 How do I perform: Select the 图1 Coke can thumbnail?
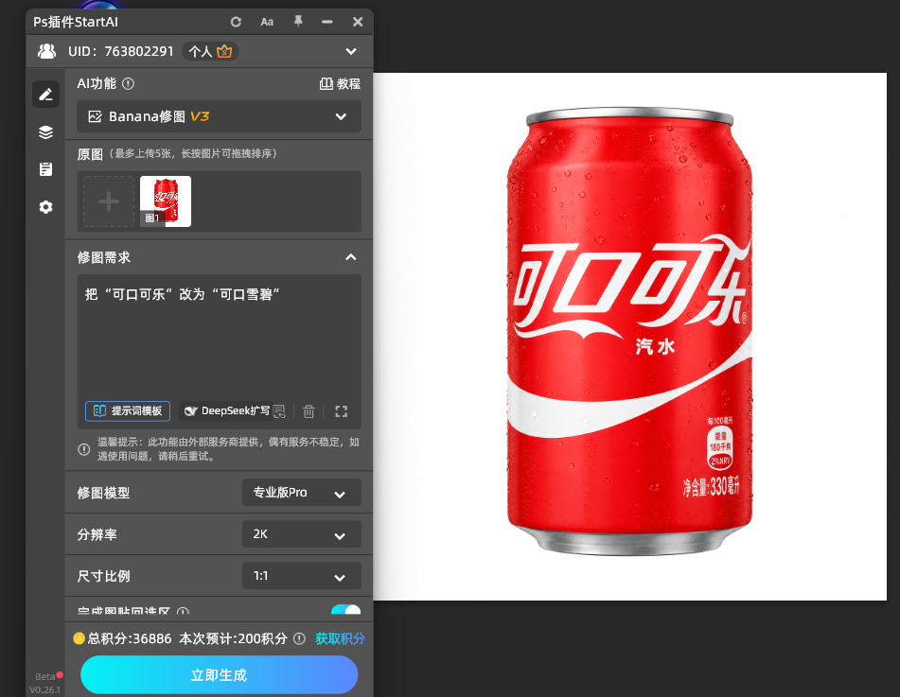tap(166, 201)
